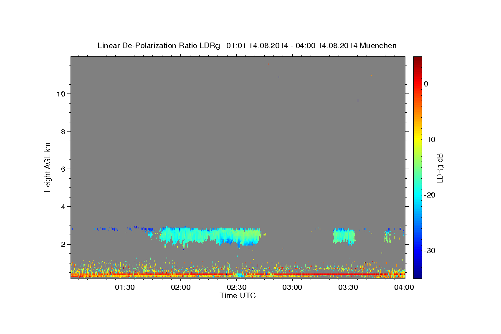Click the 'Height AGL km' axis label
Screen dimensions: 501x334
click(x=48, y=167)
